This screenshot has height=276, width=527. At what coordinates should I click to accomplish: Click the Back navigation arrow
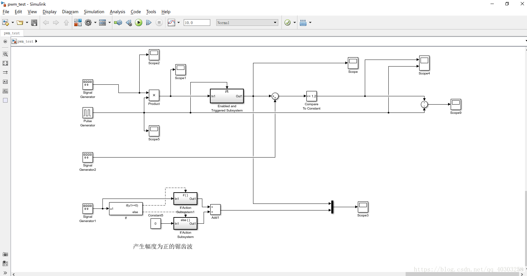coord(46,23)
